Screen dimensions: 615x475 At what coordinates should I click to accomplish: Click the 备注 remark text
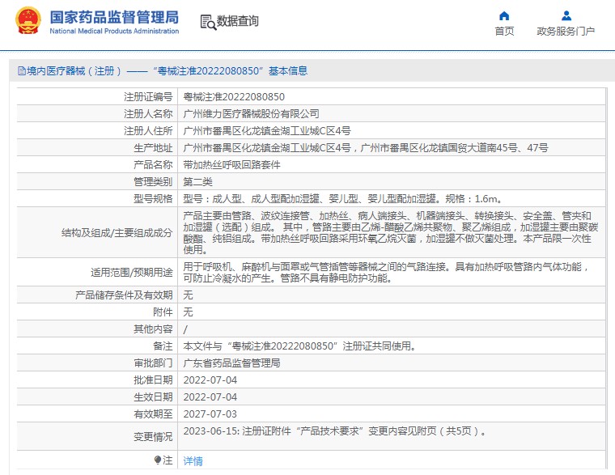[299, 346]
